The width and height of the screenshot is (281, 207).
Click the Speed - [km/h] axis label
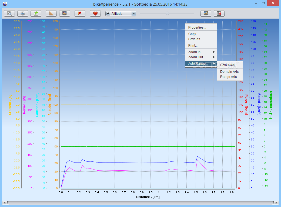point(259,104)
